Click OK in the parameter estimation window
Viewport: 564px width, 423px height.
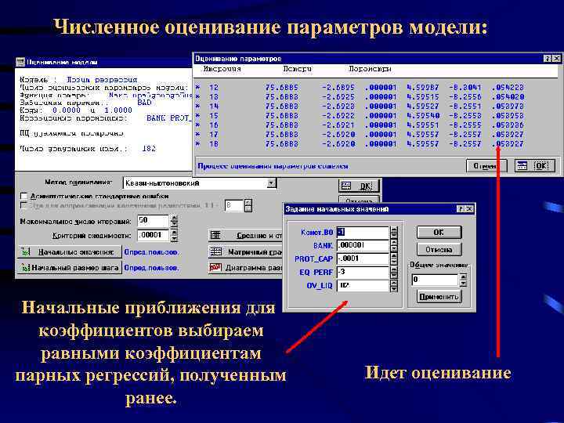click(x=534, y=166)
